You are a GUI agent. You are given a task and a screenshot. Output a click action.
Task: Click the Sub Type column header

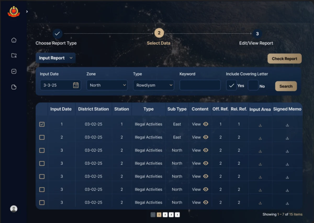coord(177,109)
